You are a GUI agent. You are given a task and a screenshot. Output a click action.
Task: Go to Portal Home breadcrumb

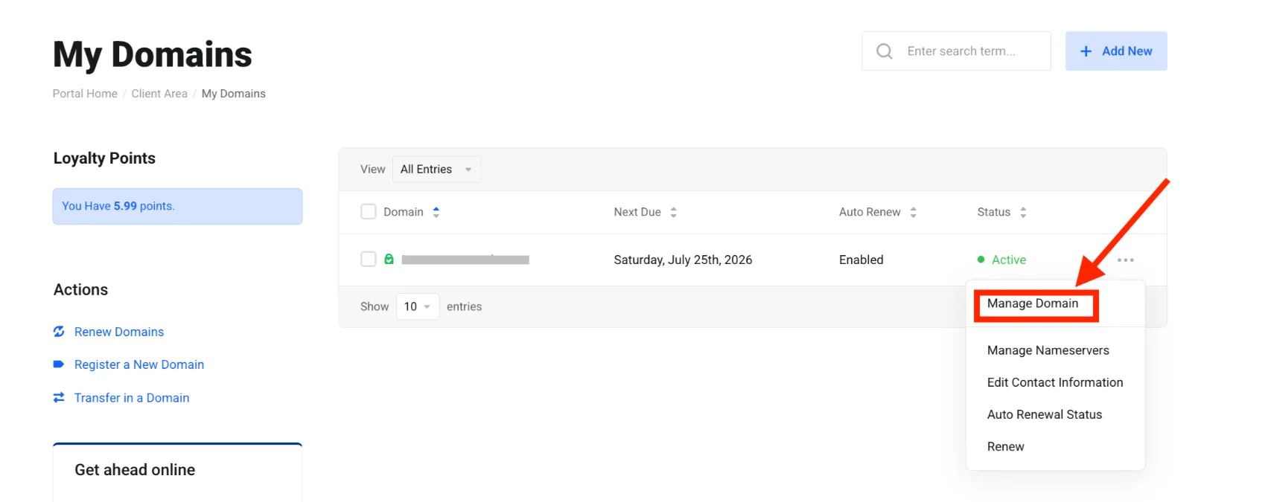85,94
